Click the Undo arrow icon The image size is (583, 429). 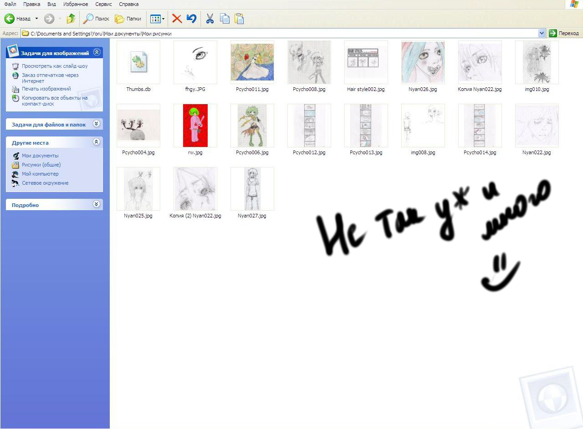[x=191, y=19]
